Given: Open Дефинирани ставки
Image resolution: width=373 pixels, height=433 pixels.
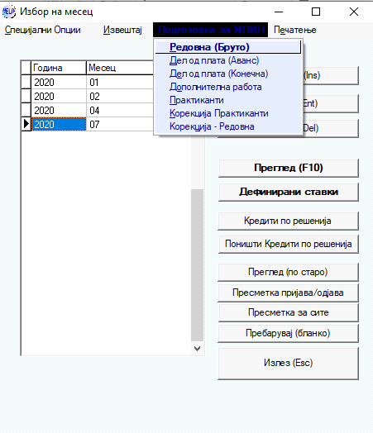Looking at the screenshot, I should click(289, 192).
